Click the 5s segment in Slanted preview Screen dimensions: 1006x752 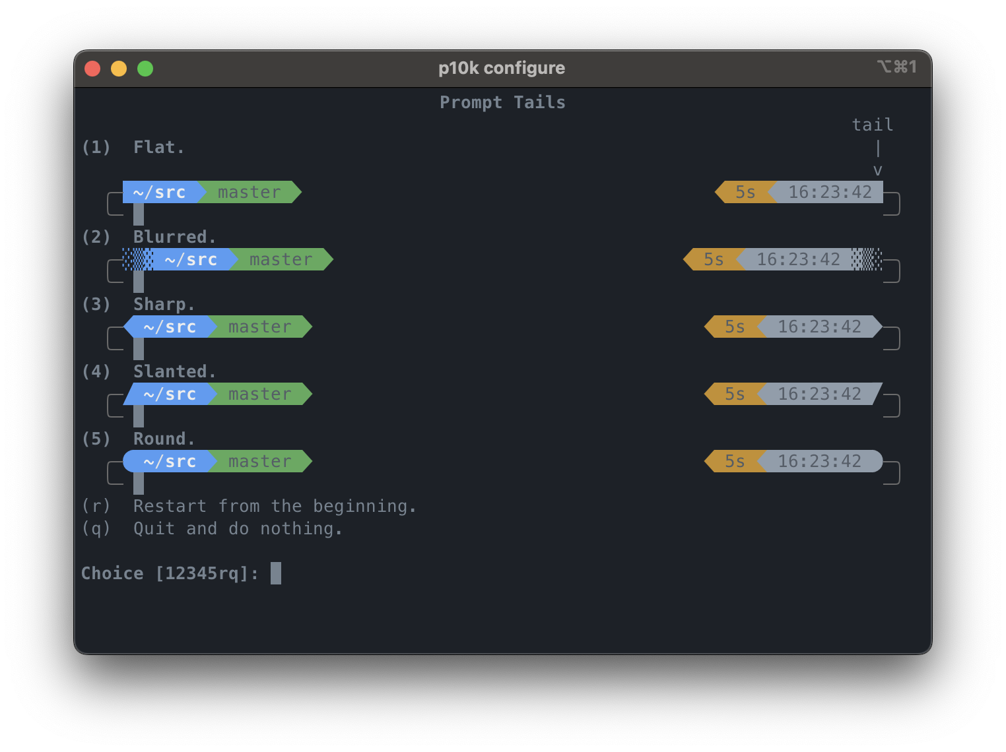pyautogui.click(x=734, y=394)
